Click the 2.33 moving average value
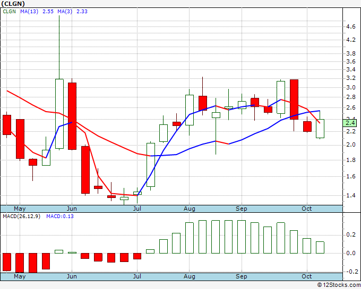The height and width of the screenshot is (289, 361). pyautogui.click(x=82, y=12)
